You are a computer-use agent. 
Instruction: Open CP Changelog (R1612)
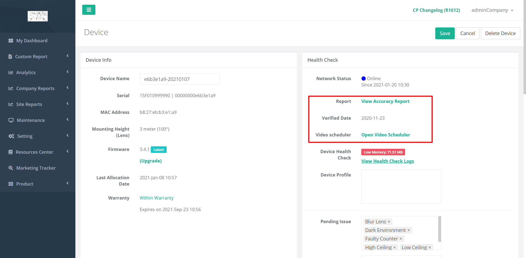tap(436, 10)
